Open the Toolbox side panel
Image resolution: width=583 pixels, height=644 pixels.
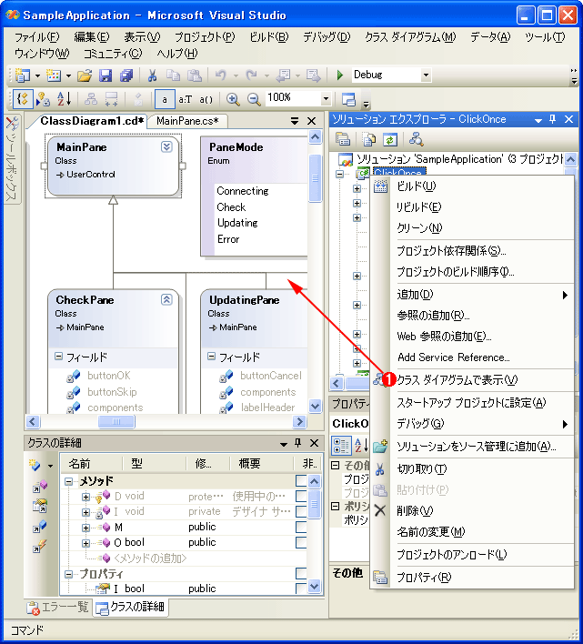tap(12, 159)
